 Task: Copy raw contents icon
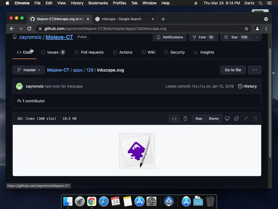tap(236, 119)
